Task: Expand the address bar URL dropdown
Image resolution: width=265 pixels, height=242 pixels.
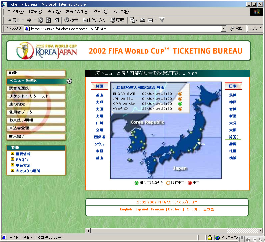Action: (x=224, y=29)
